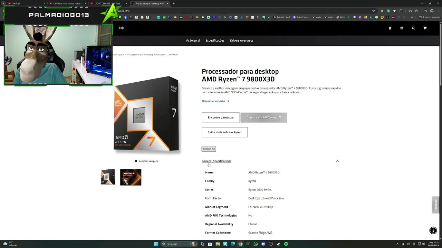
Task: Click the General Specifications heading
Action: [217, 161]
